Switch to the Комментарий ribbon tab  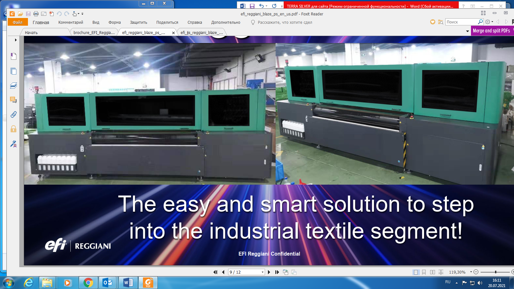(x=71, y=22)
